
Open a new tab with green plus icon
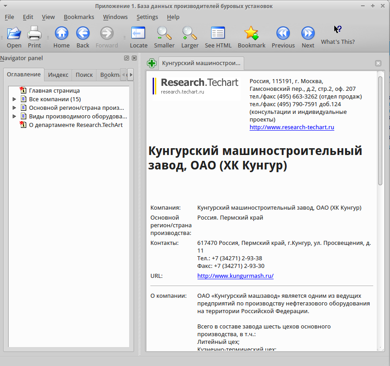[152, 63]
